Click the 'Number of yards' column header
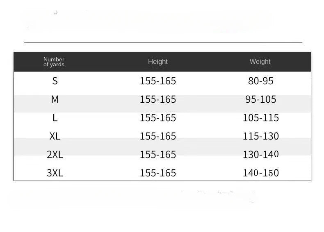The image size is (324, 232). click(x=54, y=62)
